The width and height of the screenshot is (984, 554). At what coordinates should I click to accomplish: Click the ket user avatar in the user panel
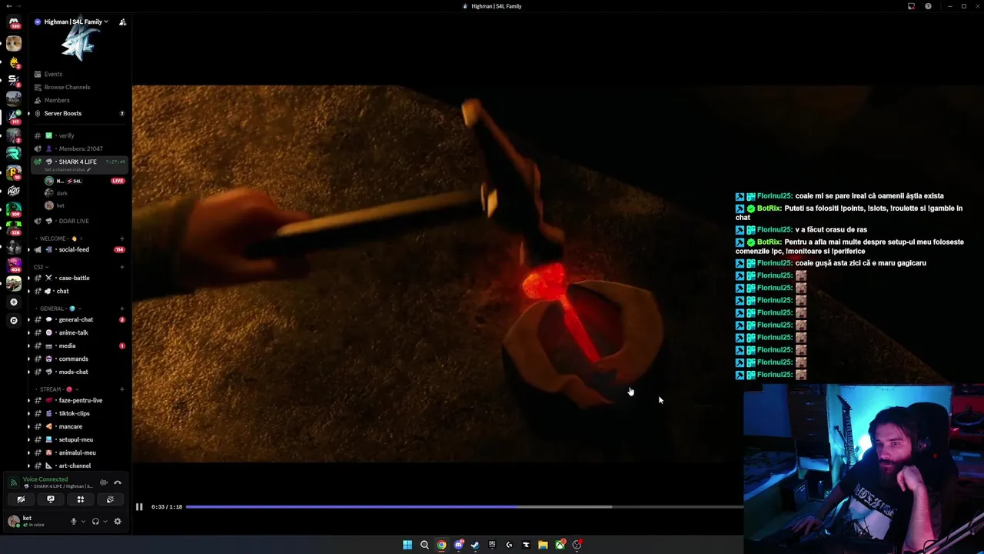(14, 521)
